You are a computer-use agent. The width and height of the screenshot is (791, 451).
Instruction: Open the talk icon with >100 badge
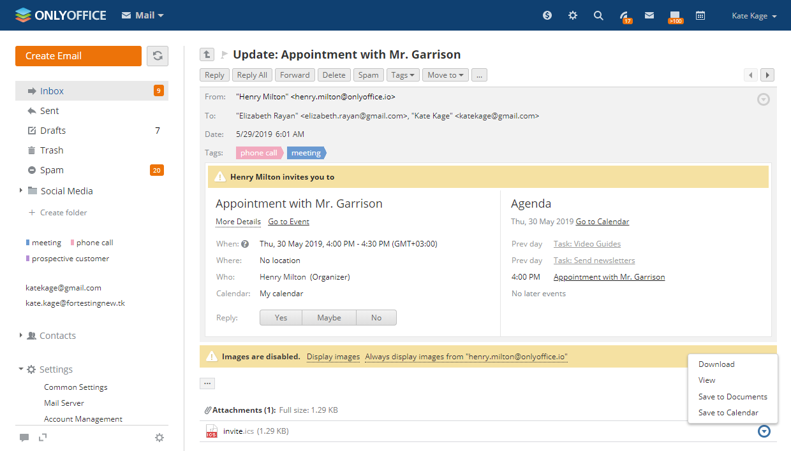[x=675, y=16]
